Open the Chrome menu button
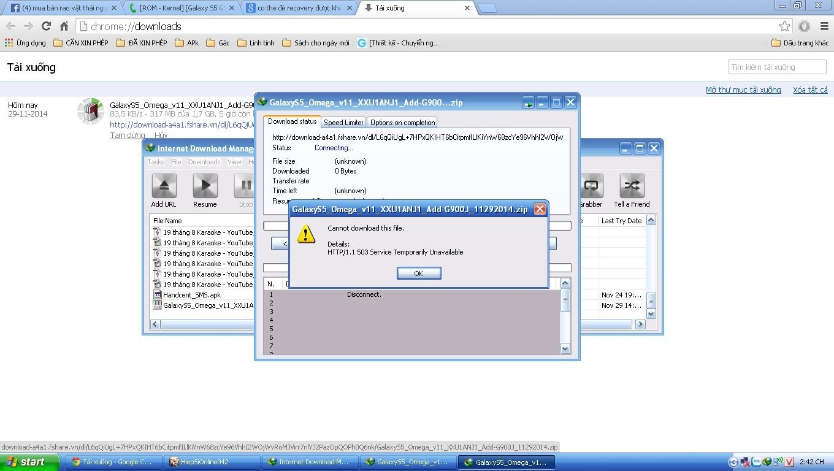This screenshot has height=471, width=834. [x=824, y=26]
